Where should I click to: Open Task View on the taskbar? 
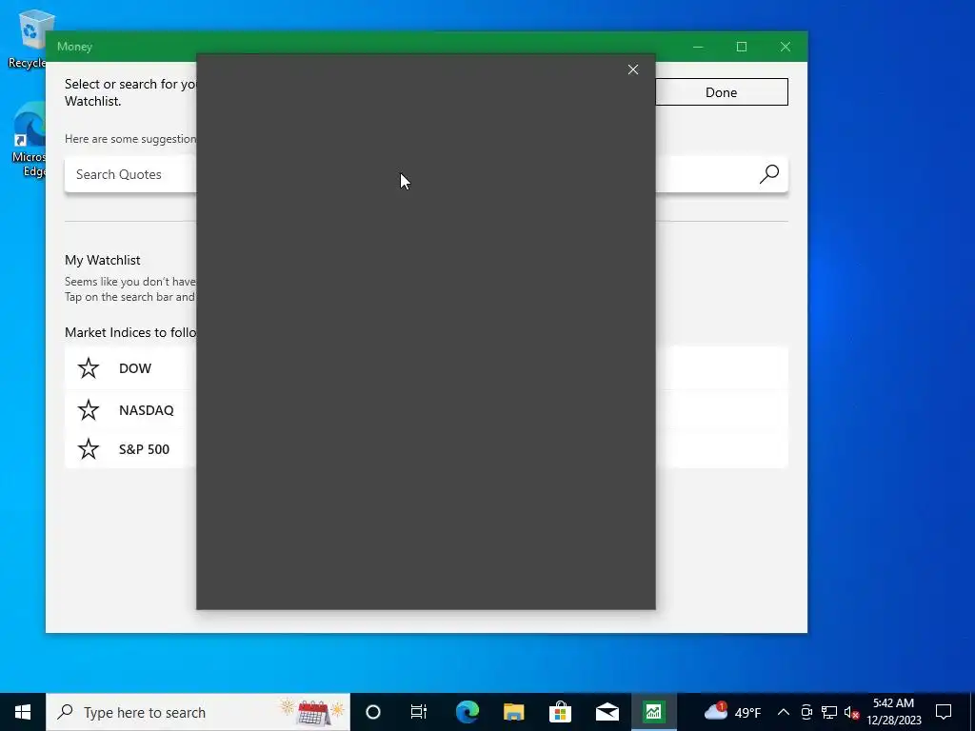click(x=419, y=712)
